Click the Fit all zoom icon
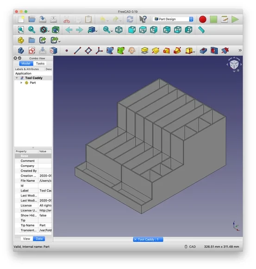The height and width of the screenshot is (269, 256). [x=21, y=30]
